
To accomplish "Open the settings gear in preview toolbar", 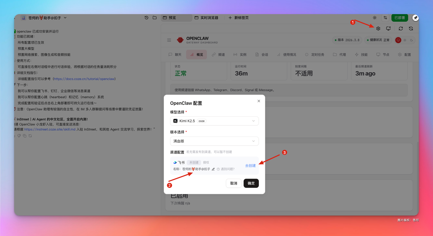I will tap(378, 29).
